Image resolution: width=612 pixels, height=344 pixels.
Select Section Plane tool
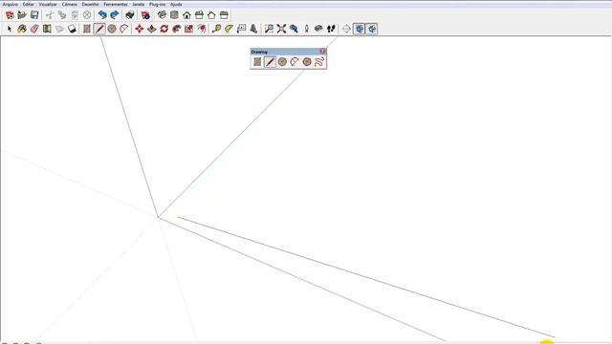346,29
